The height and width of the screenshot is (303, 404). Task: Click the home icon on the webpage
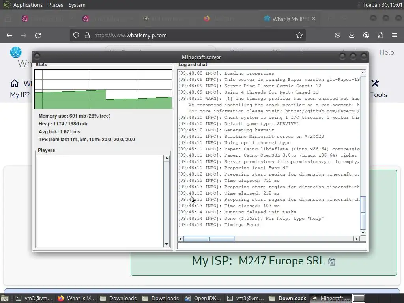15,83
